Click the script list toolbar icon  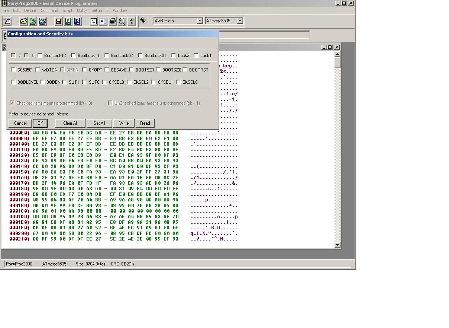[103, 21]
